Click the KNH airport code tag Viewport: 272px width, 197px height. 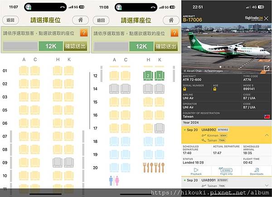click(223, 135)
